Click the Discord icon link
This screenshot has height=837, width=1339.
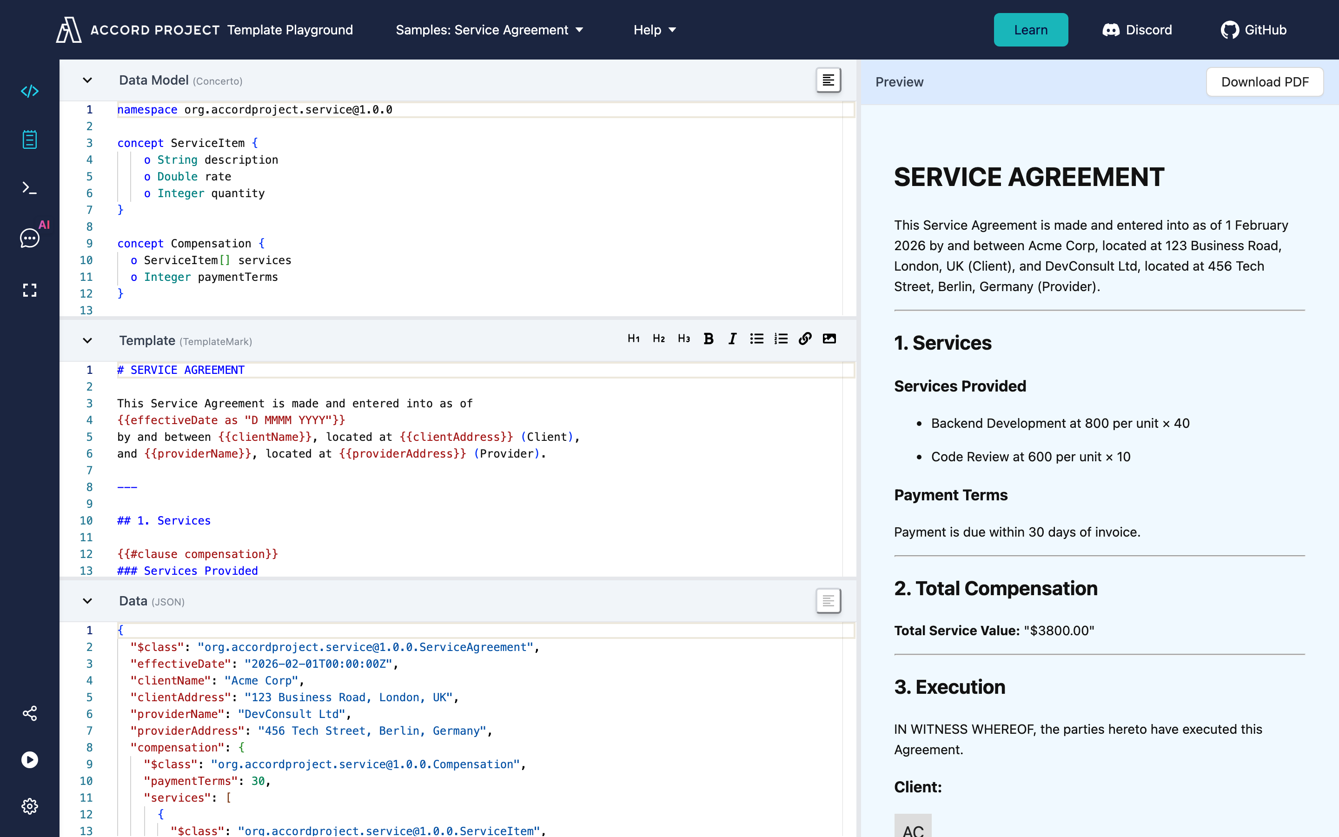pyautogui.click(x=1137, y=30)
